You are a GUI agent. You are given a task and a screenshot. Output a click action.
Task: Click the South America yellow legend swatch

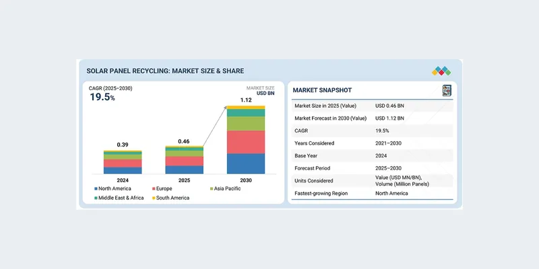click(154, 198)
